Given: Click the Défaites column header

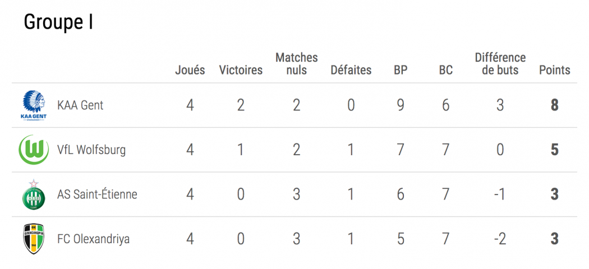Looking at the screenshot, I should (351, 70).
